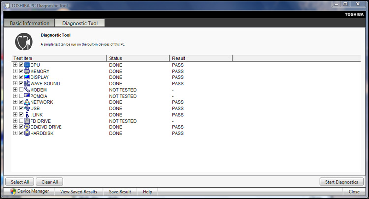Screen dimensions: 369x199
Task: Expand the NETWORK tree node
Action: coord(15,102)
